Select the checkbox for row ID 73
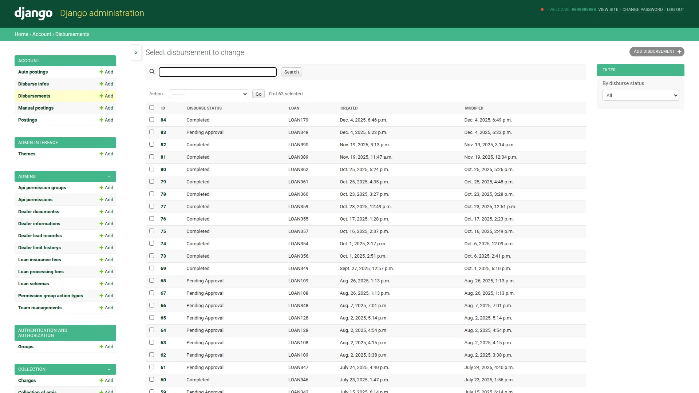The height and width of the screenshot is (393, 699). click(152, 256)
